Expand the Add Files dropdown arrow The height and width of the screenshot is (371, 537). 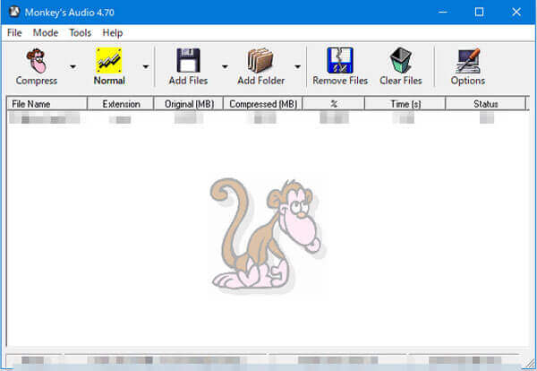click(x=225, y=66)
